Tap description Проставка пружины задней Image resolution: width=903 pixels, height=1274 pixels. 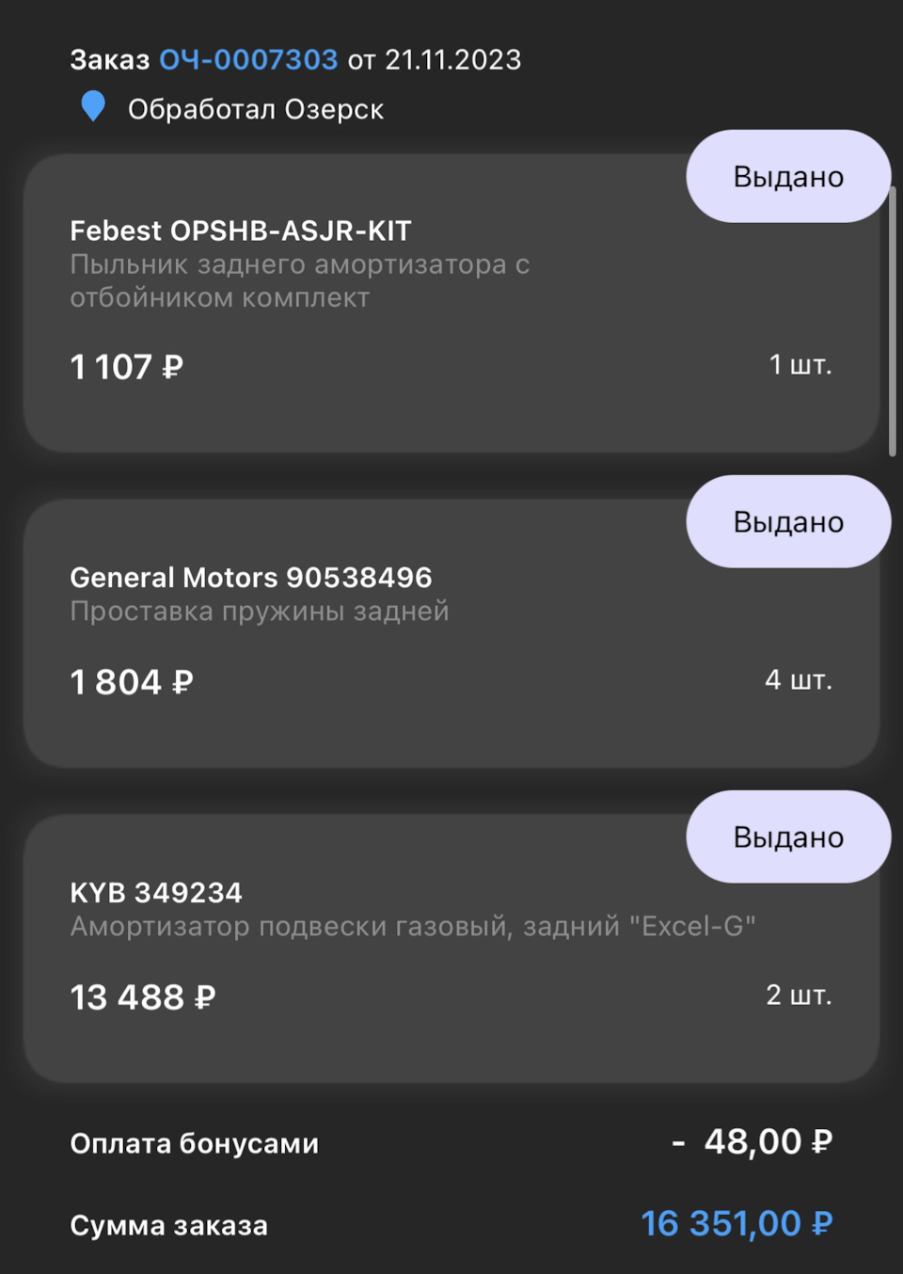tap(260, 612)
